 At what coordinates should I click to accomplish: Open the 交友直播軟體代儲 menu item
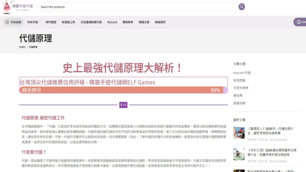91,22
